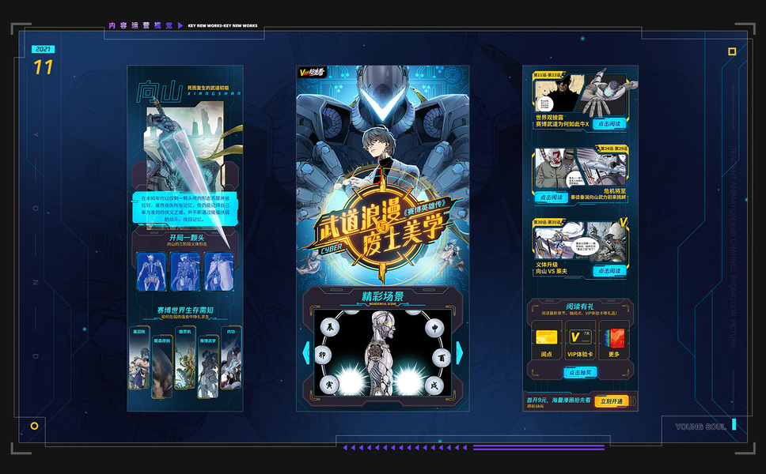Viewport: 766px width, 474px height.
Task: Click the yellow square icon at top right
Action: (732, 51)
